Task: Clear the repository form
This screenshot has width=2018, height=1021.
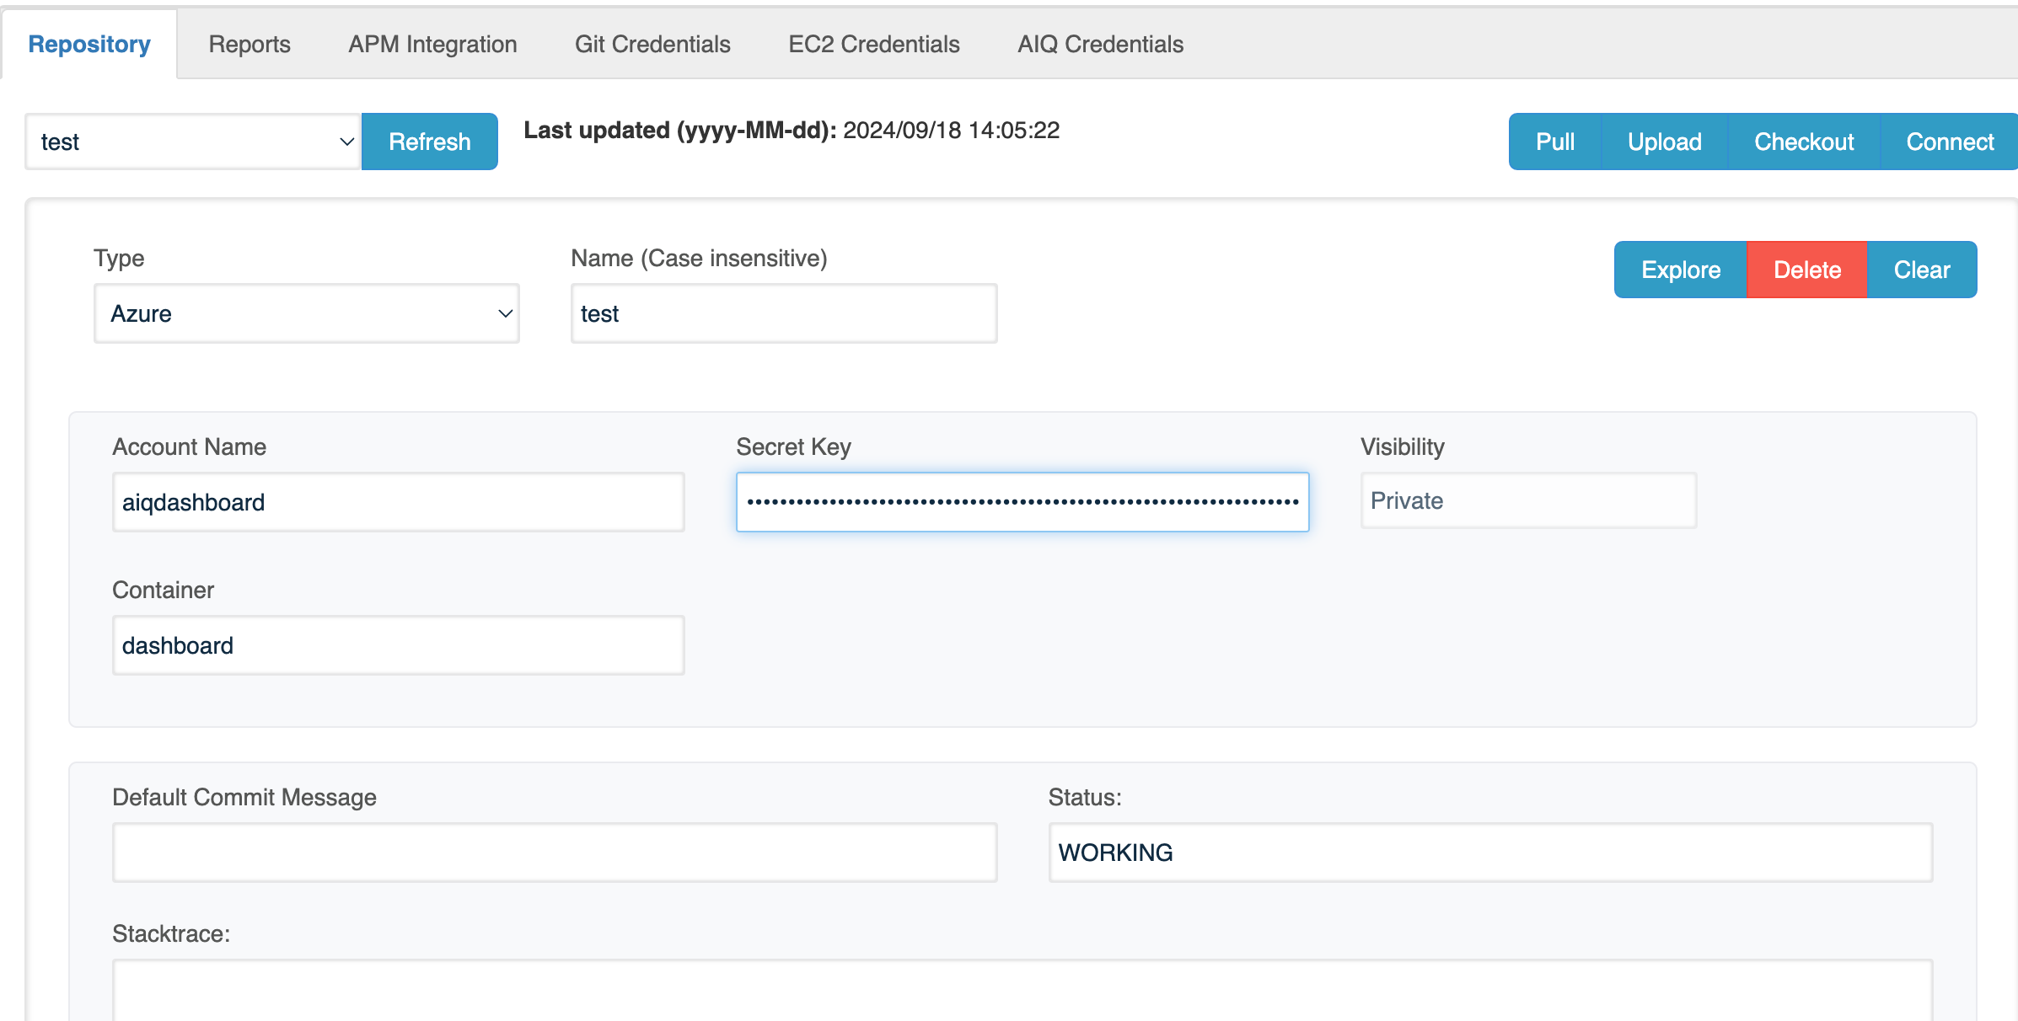Action: pyautogui.click(x=1922, y=270)
